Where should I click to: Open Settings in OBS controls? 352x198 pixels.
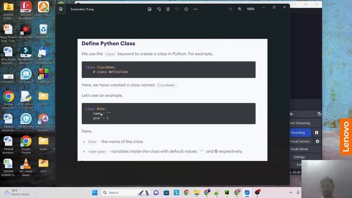point(299,157)
